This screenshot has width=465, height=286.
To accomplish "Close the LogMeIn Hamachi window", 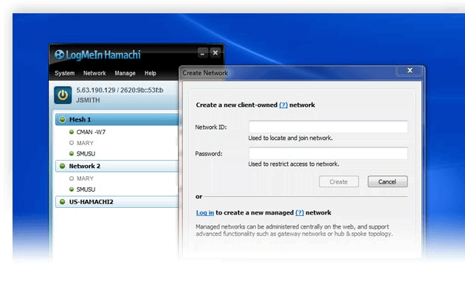I will [x=216, y=53].
